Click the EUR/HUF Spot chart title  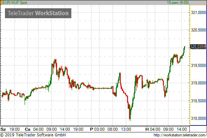click(15, 3)
